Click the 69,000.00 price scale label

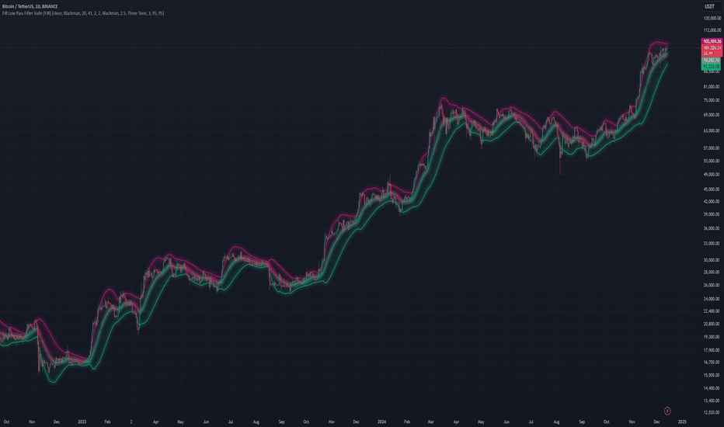(x=712, y=115)
